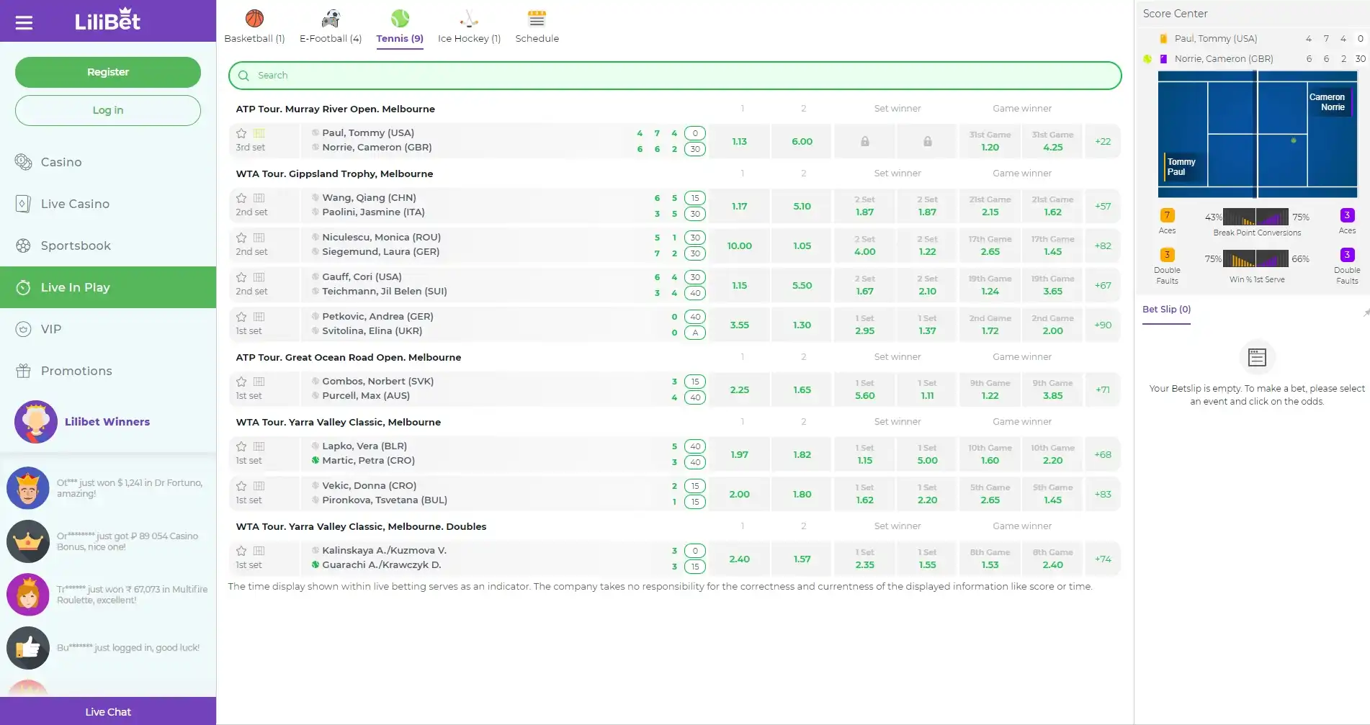Favorite the Paul vs Norrie match star
Image resolution: width=1370 pixels, height=725 pixels.
(241, 133)
